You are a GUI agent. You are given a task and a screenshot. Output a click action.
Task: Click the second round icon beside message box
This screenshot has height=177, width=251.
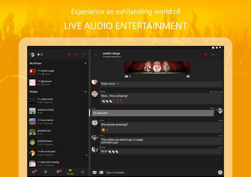coord(101,172)
